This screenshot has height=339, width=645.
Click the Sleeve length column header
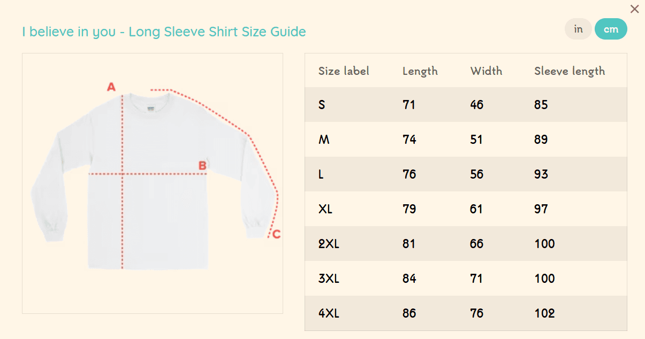click(570, 71)
